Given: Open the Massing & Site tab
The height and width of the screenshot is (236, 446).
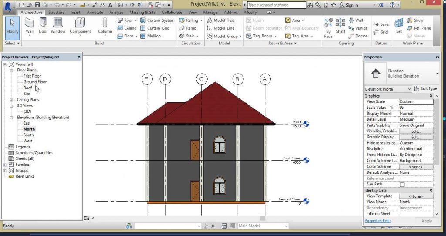Looking at the screenshot, I should [142, 13].
